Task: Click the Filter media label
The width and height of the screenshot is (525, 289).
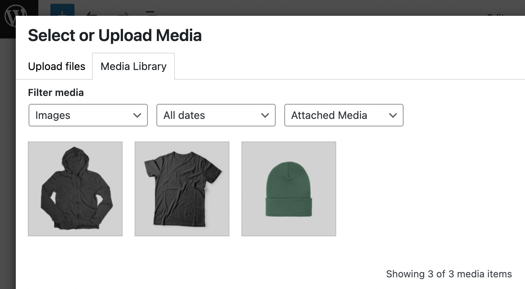Action: (x=56, y=93)
